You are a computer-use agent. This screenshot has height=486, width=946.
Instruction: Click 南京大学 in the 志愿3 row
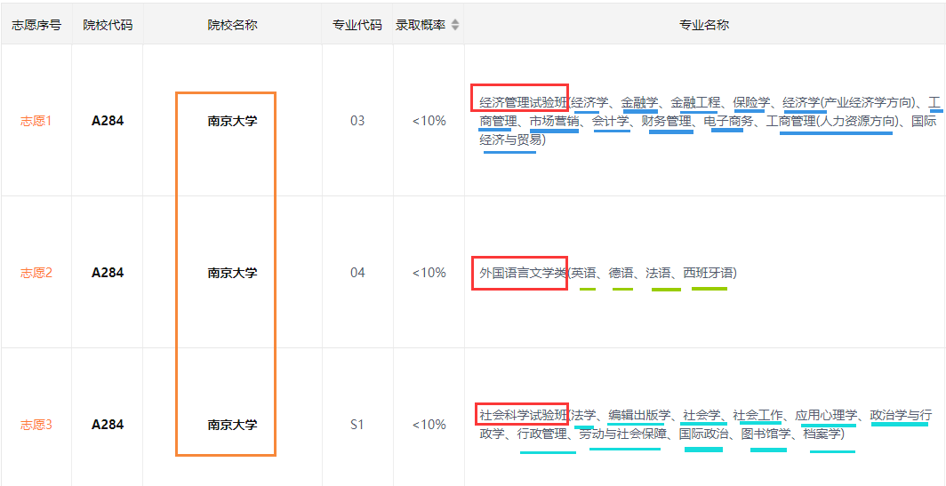click(232, 425)
